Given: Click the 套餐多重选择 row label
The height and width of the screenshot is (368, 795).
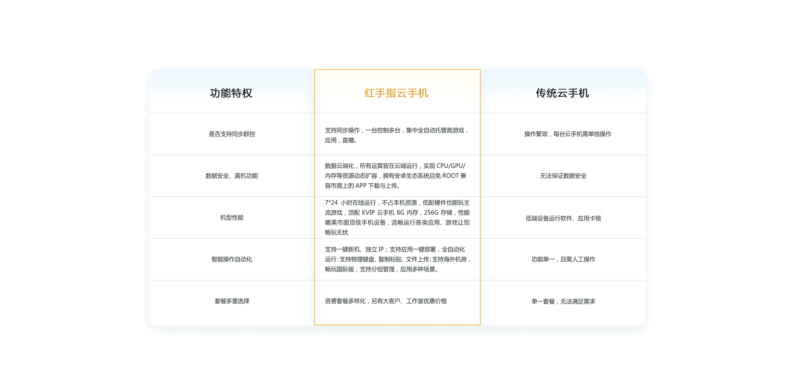Looking at the screenshot, I should pos(232,301).
